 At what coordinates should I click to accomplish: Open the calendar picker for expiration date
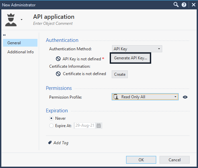tap(99, 126)
